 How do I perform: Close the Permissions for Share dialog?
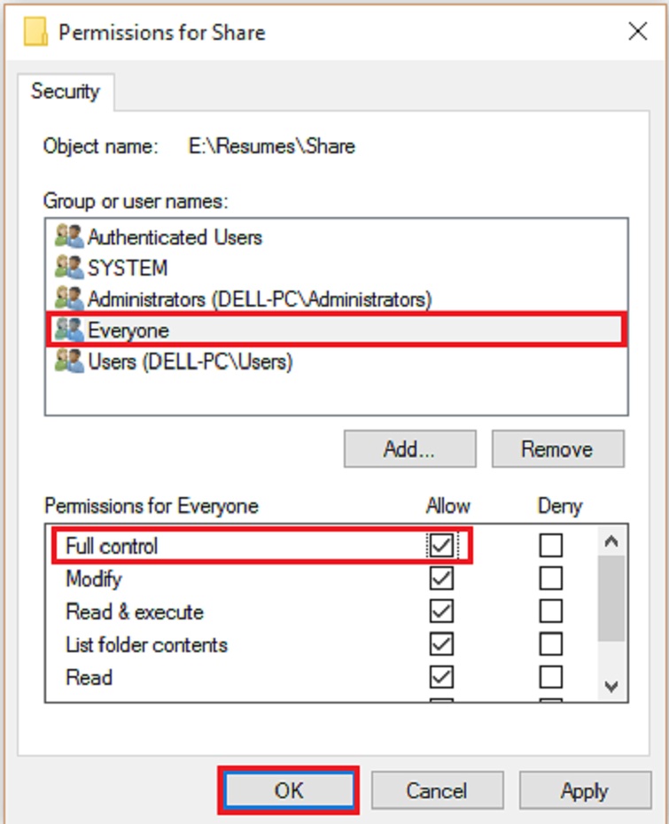tap(637, 33)
